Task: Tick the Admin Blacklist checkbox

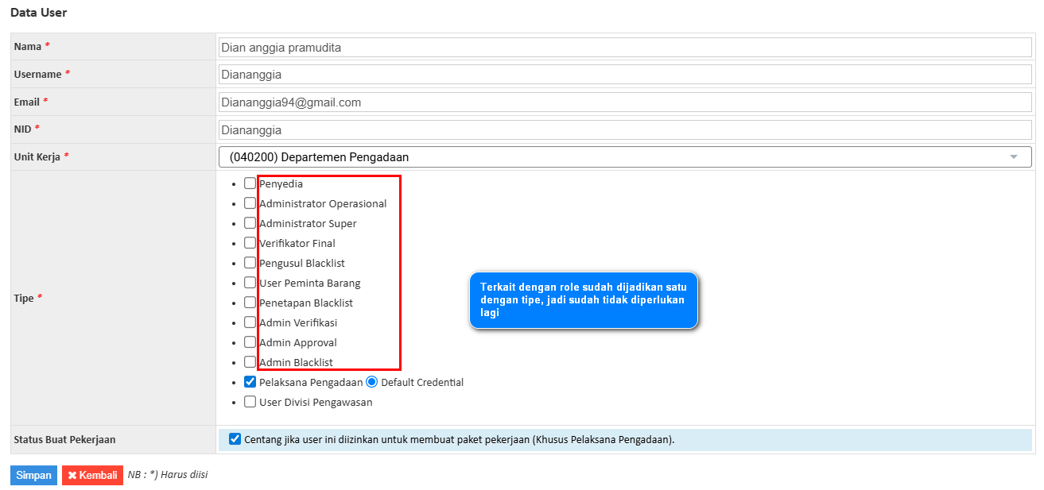Action: pyautogui.click(x=250, y=362)
